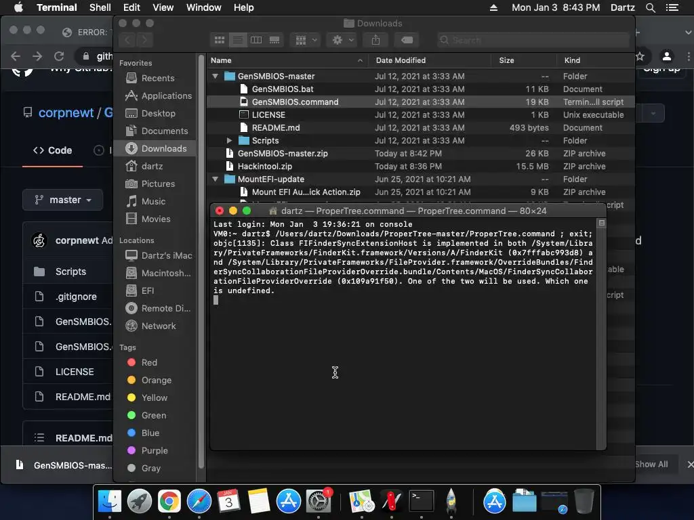694x520 pixels.
Task: Open the Finder action gear menu
Action: pos(342,40)
